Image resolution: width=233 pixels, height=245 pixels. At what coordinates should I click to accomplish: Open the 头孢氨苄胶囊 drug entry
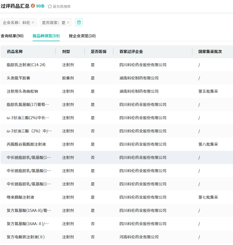(18, 78)
